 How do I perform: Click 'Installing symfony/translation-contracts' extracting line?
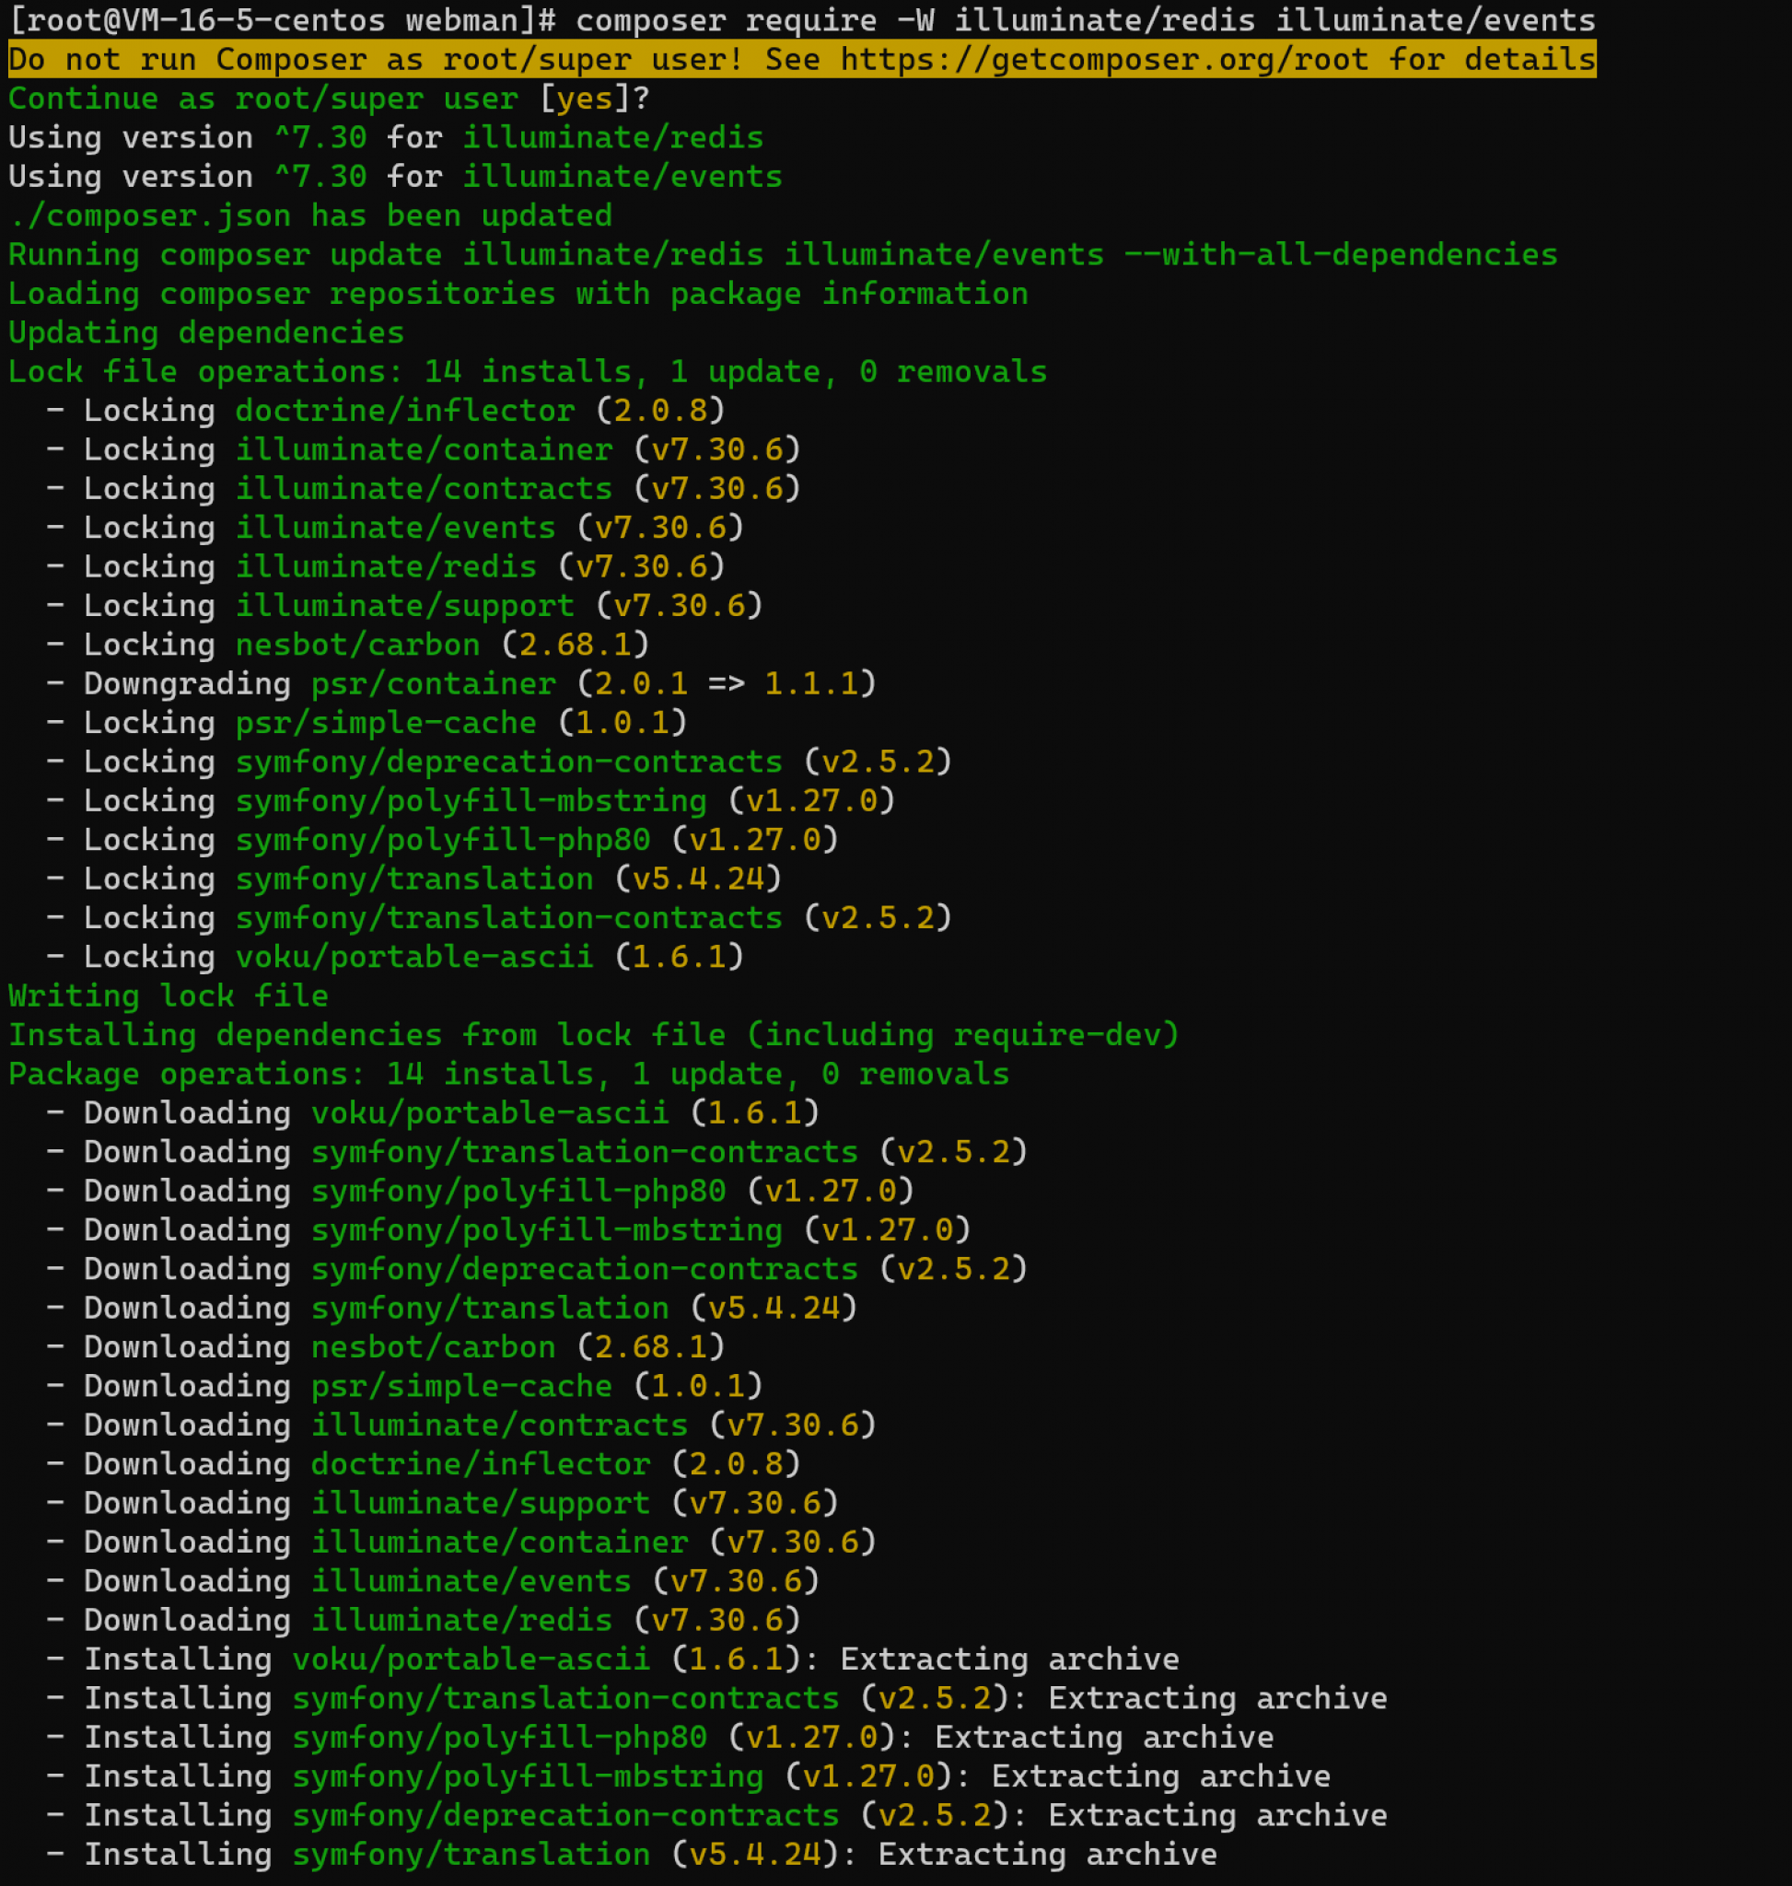click(717, 1700)
